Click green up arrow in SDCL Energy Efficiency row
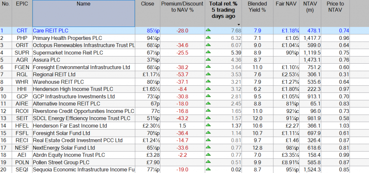Viewport: 369px width, 173px height. coord(208,118)
